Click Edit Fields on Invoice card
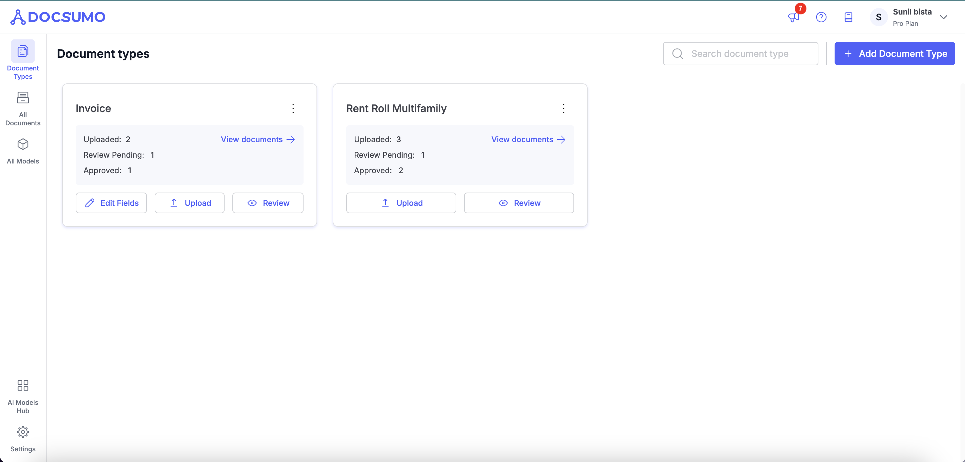This screenshot has width=965, height=462. (111, 203)
